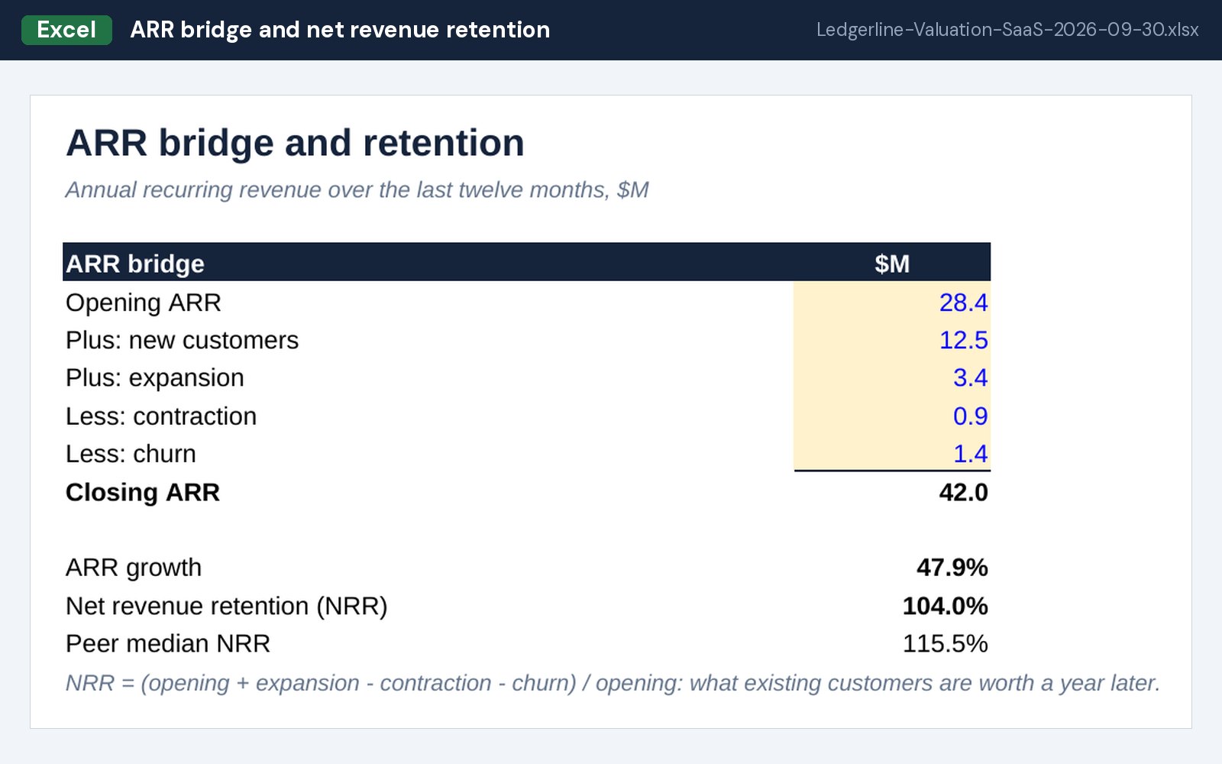This screenshot has height=764, width=1222.
Task: Click the 'Closing ARR' label
Action: click(143, 492)
